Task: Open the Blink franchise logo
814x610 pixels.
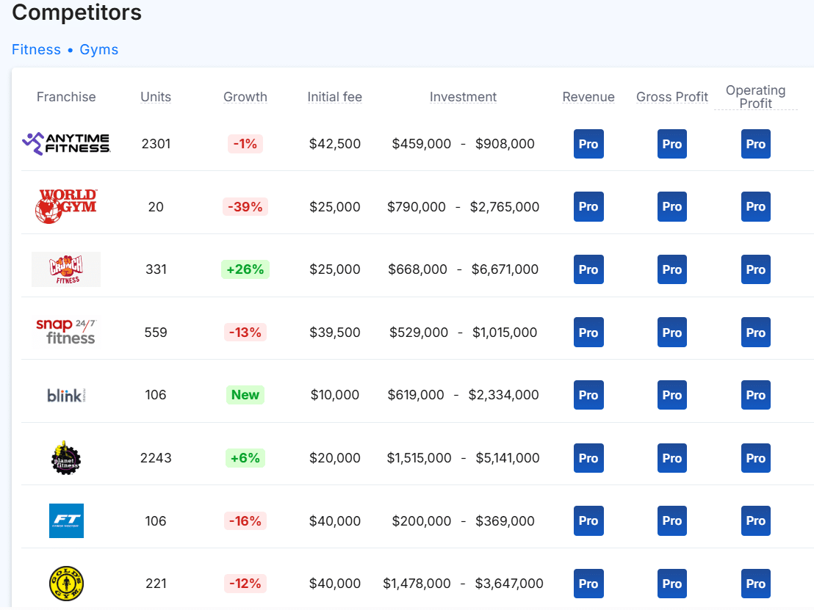Action: [66, 395]
